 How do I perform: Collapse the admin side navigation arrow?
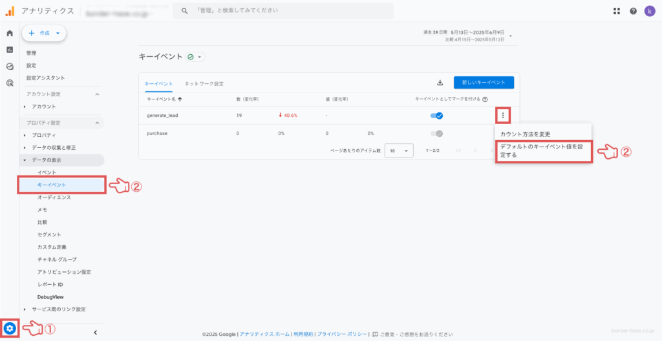click(96, 332)
